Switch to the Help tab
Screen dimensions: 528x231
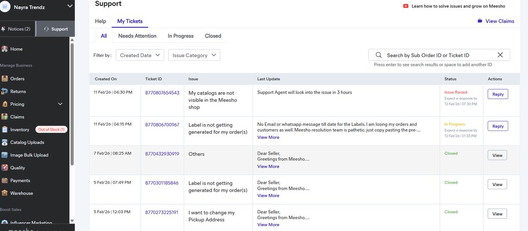[100, 21]
